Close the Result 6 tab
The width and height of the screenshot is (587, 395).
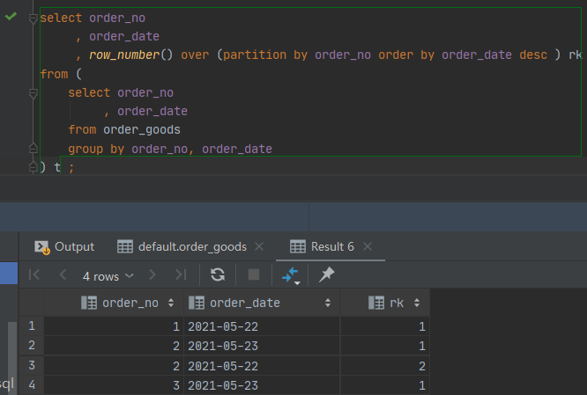(x=368, y=246)
